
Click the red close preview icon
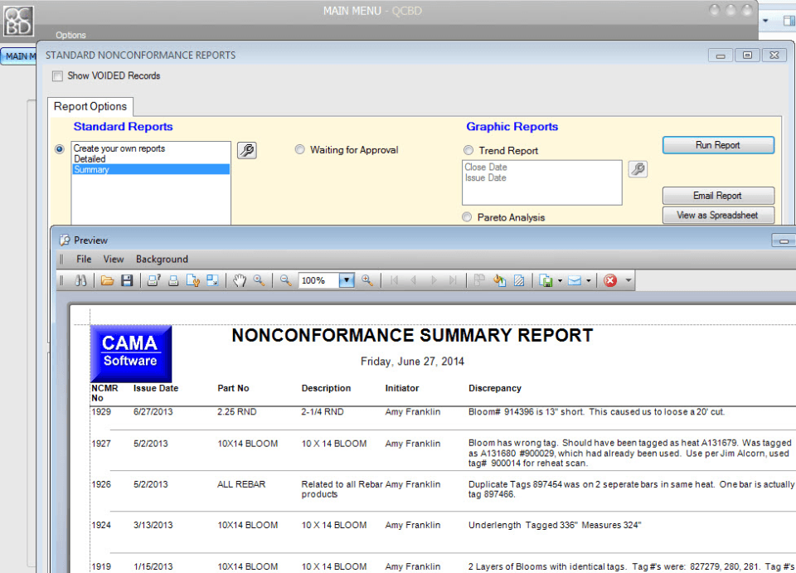point(610,280)
